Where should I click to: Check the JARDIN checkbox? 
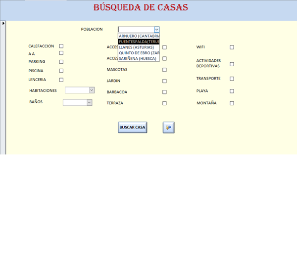[165, 81]
